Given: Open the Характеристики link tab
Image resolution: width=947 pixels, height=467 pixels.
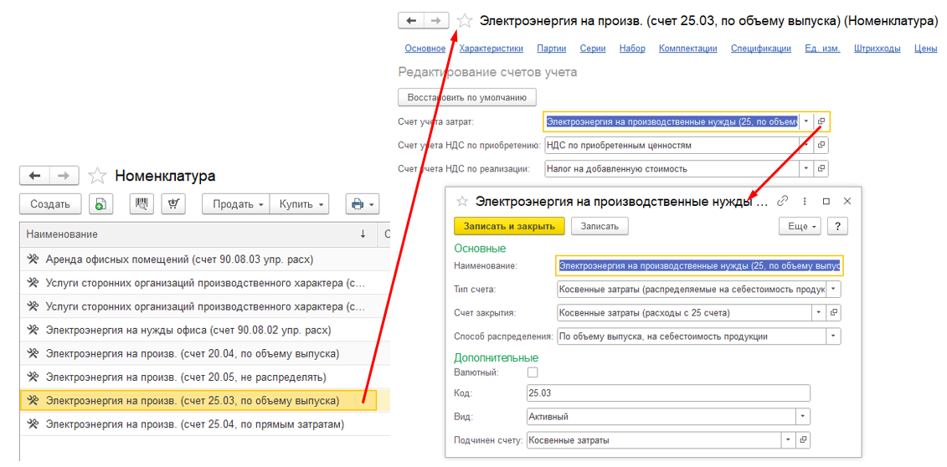Looking at the screenshot, I should pos(491,49).
